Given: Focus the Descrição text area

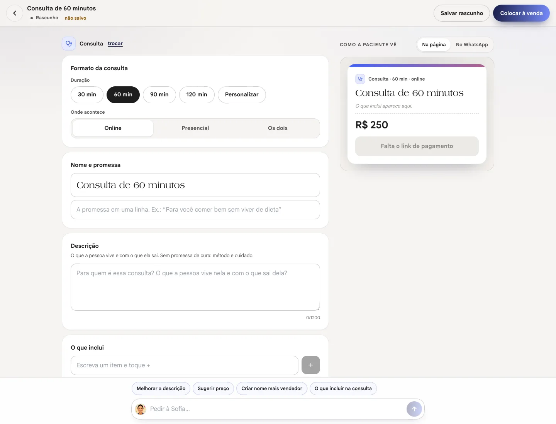Looking at the screenshot, I should [x=195, y=287].
